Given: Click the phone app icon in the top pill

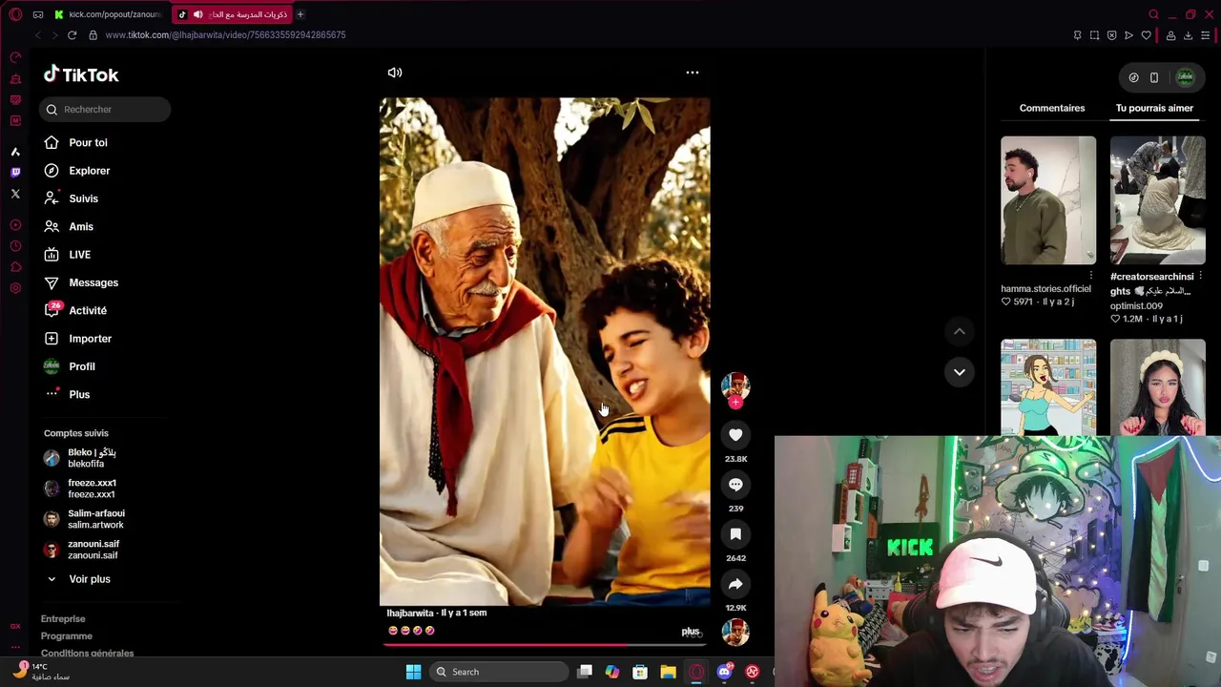Looking at the screenshot, I should (x=1154, y=77).
